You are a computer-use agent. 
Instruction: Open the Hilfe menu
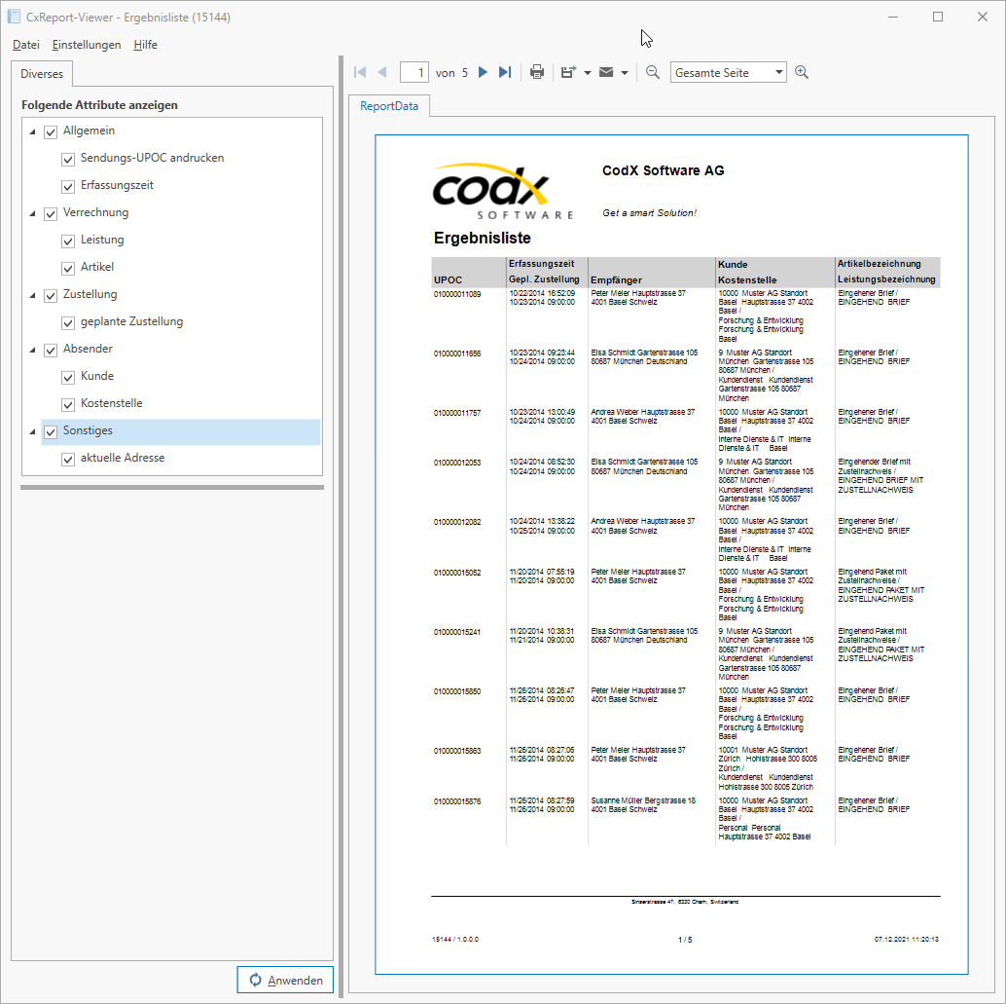[x=144, y=45]
